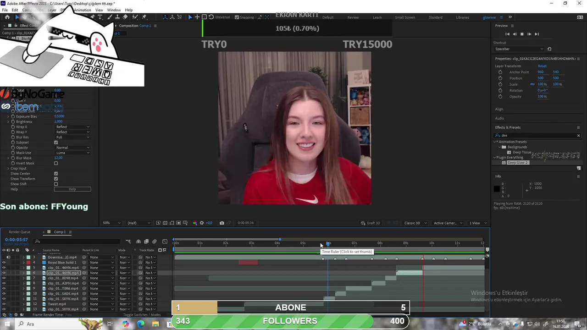Open the (Half) resolution dropdown

point(138,223)
